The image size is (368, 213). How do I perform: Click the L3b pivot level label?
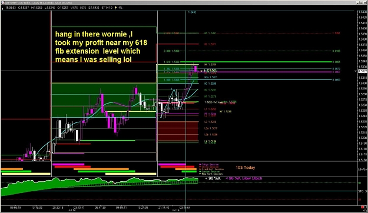tap(211, 135)
